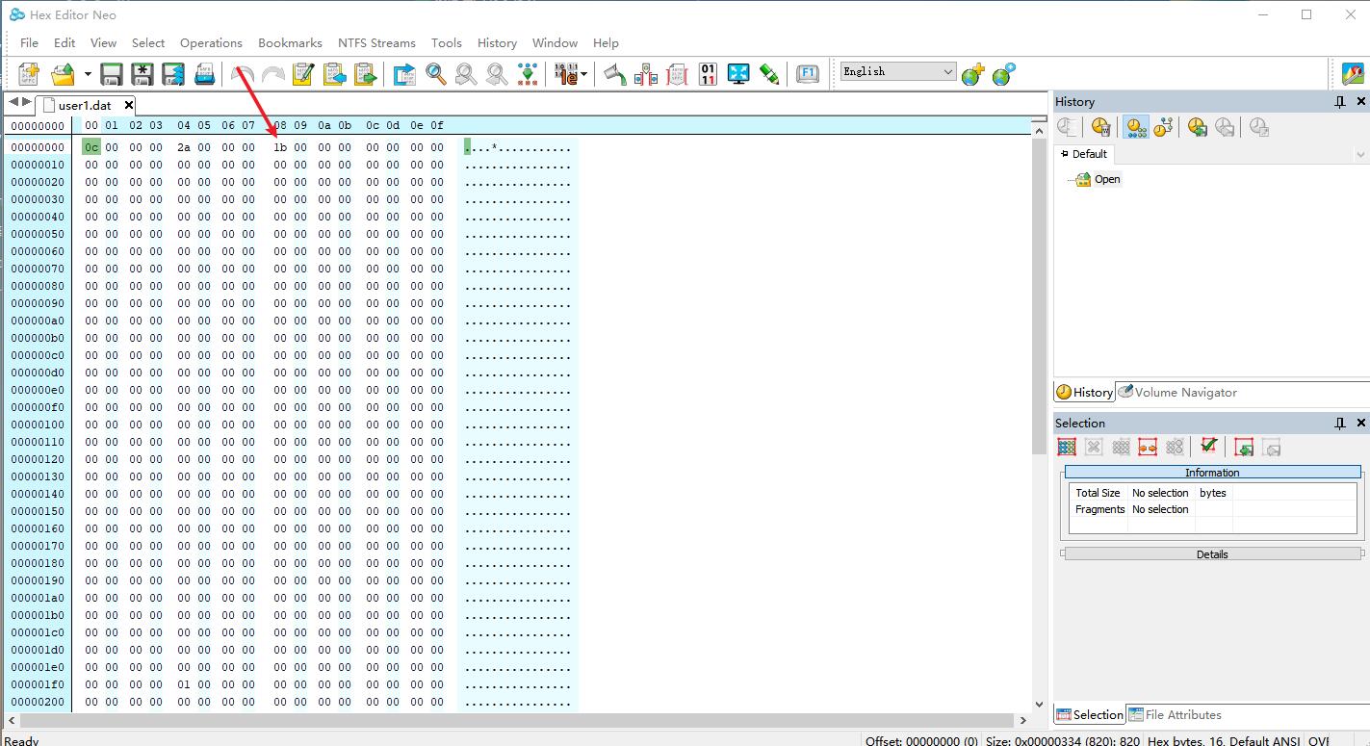Click the bracketed pattern ABFD icon
This screenshot has width=1370, height=746.
677,74
